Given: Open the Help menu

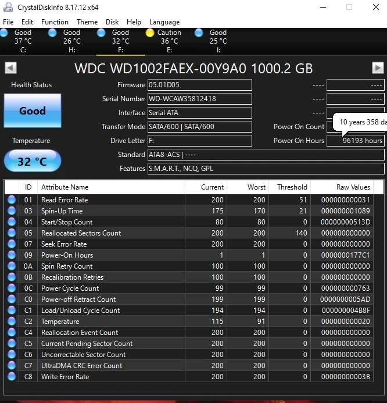Looking at the screenshot, I should 134,22.
